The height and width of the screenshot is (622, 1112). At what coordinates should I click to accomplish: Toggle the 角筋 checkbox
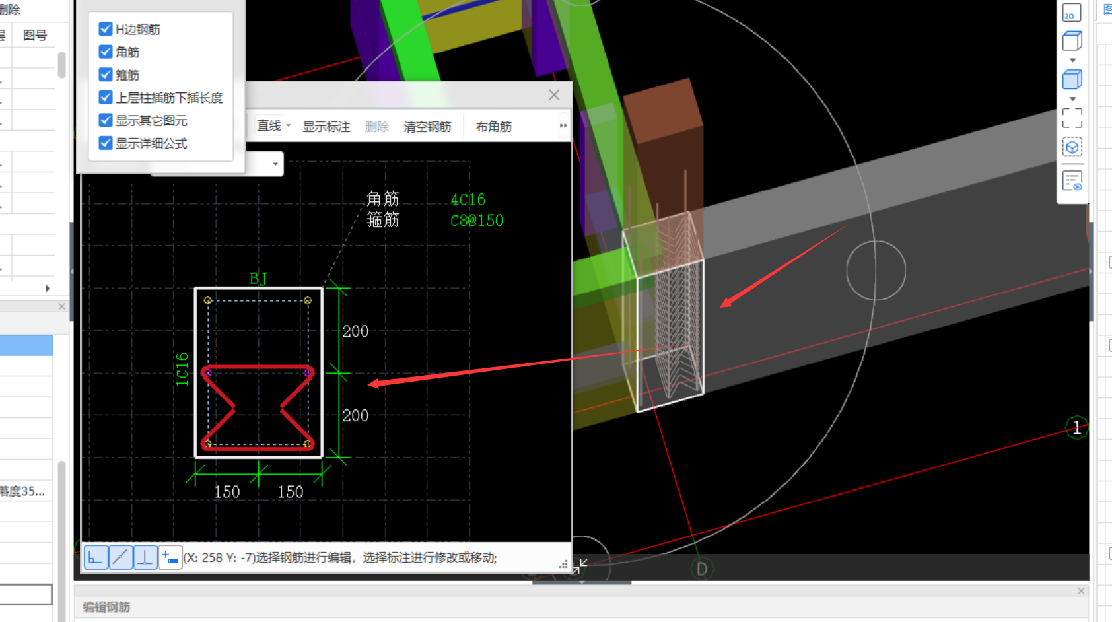coord(106,52)
